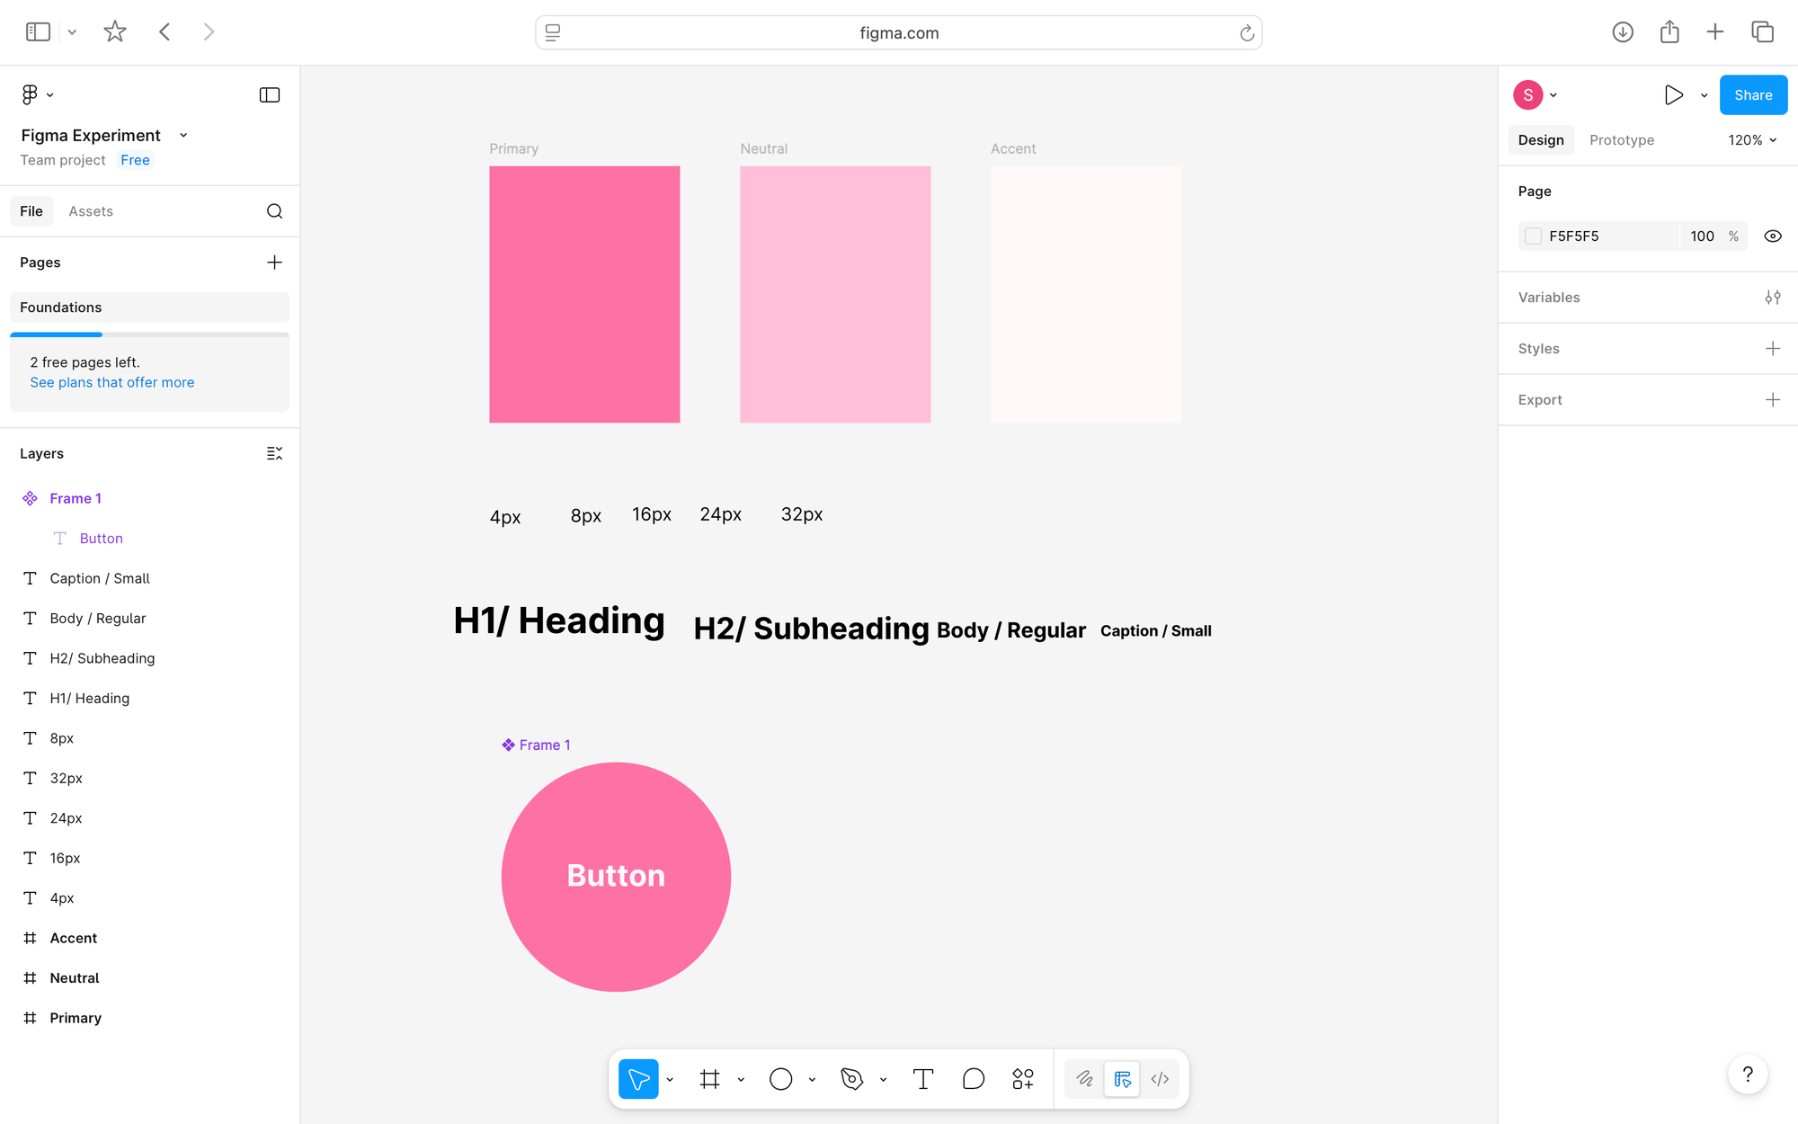Open Variables settings icon
1798x1124 pixels.
1772,298
